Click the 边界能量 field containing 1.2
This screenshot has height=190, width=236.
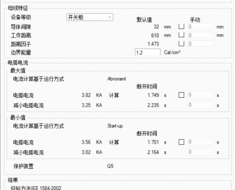click(148, 52)
